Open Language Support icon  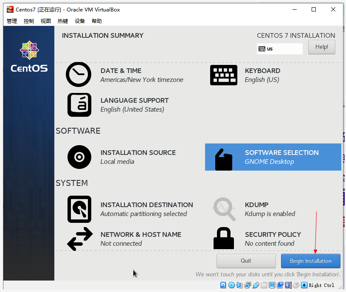tap(79, 105)
